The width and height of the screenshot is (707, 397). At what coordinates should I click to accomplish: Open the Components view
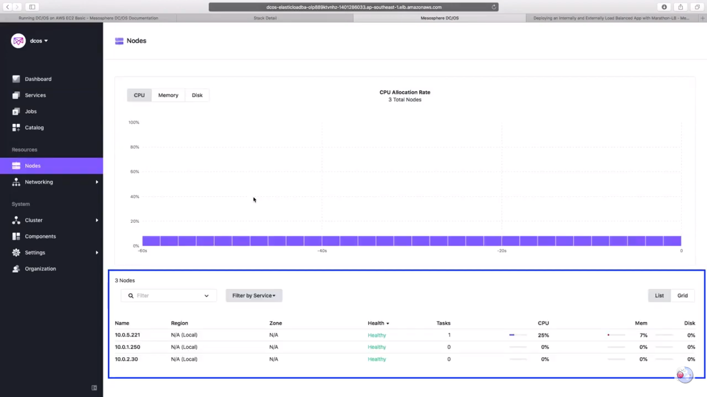(x=40, y=236)
